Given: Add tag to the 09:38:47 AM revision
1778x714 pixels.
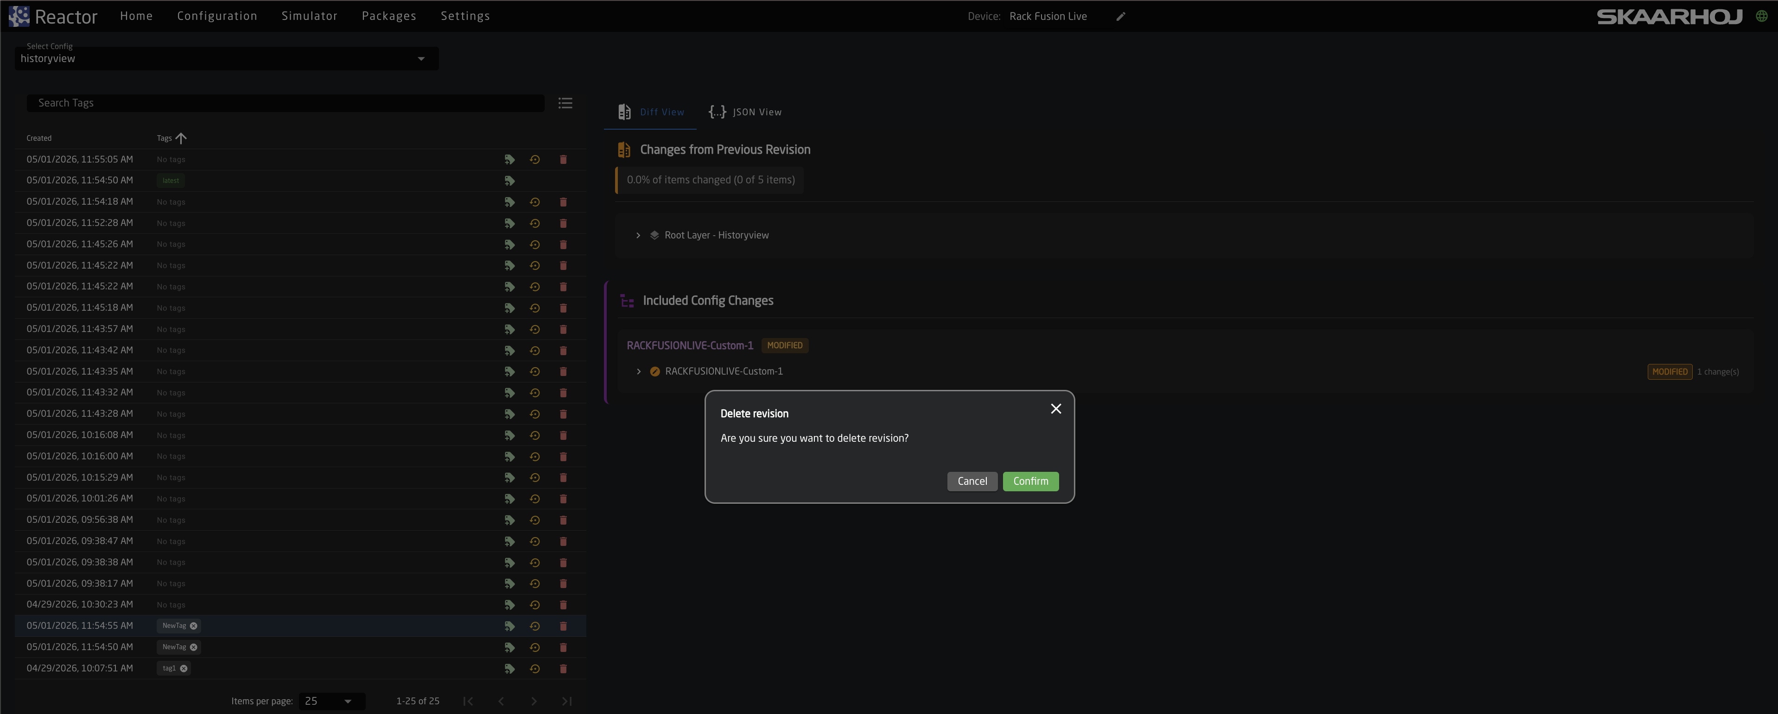Looking at the screenshot, I should point(509,542).
